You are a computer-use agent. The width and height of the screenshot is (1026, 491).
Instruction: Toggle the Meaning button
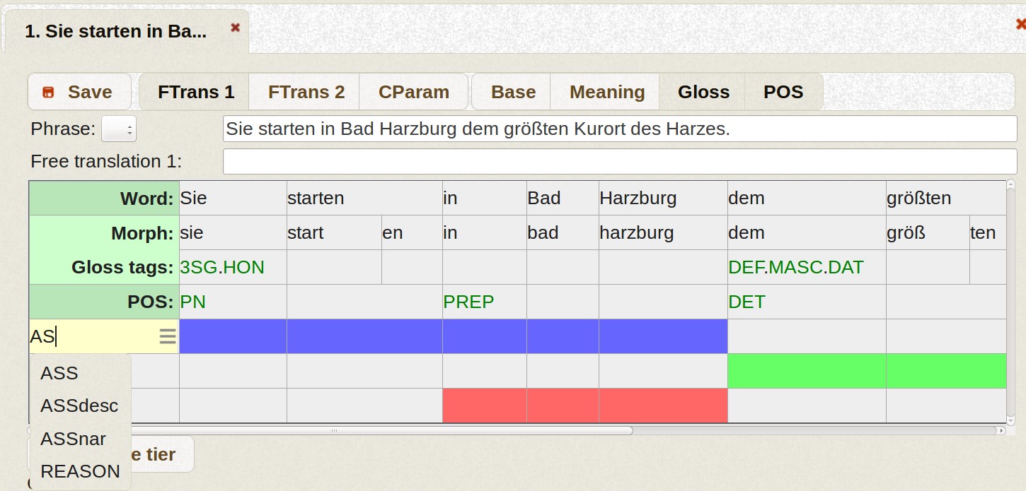point(607,92)
